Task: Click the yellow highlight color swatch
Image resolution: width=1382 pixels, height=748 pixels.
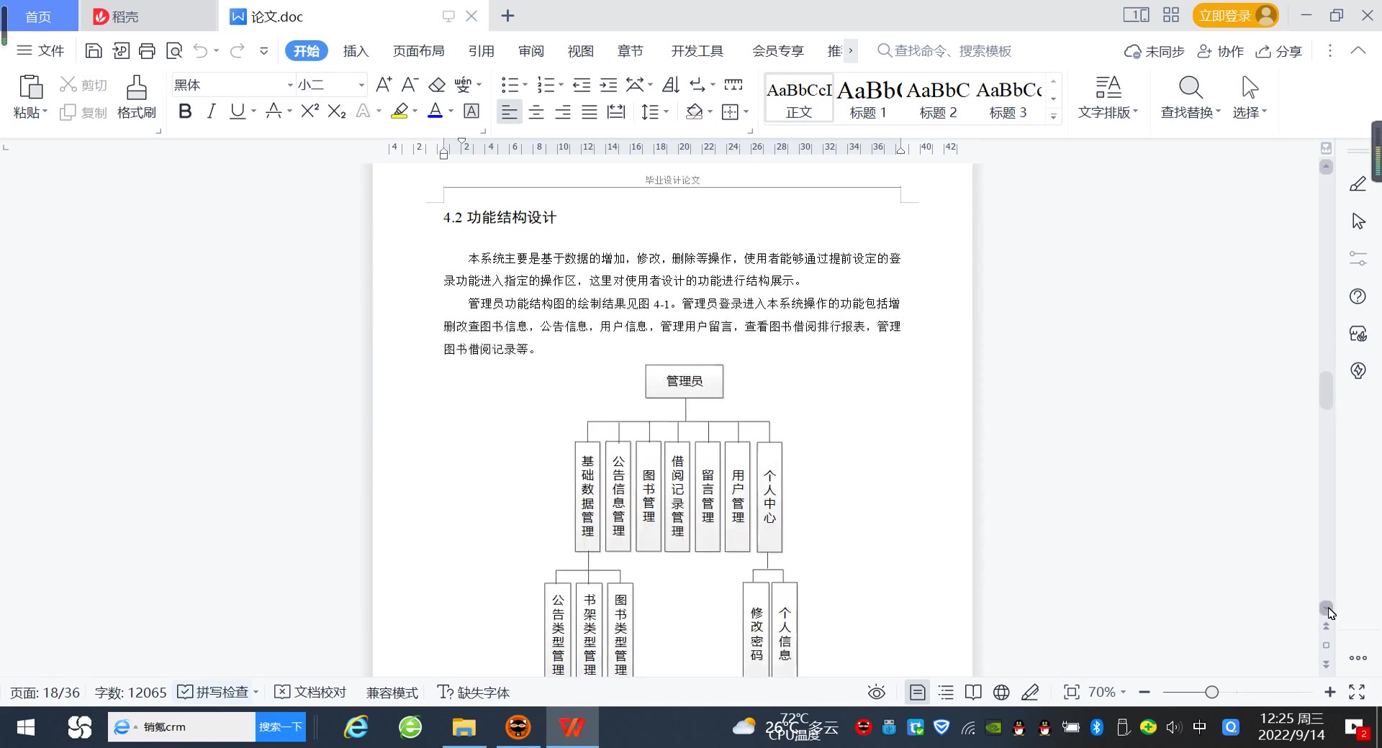Action: [399, 111]
